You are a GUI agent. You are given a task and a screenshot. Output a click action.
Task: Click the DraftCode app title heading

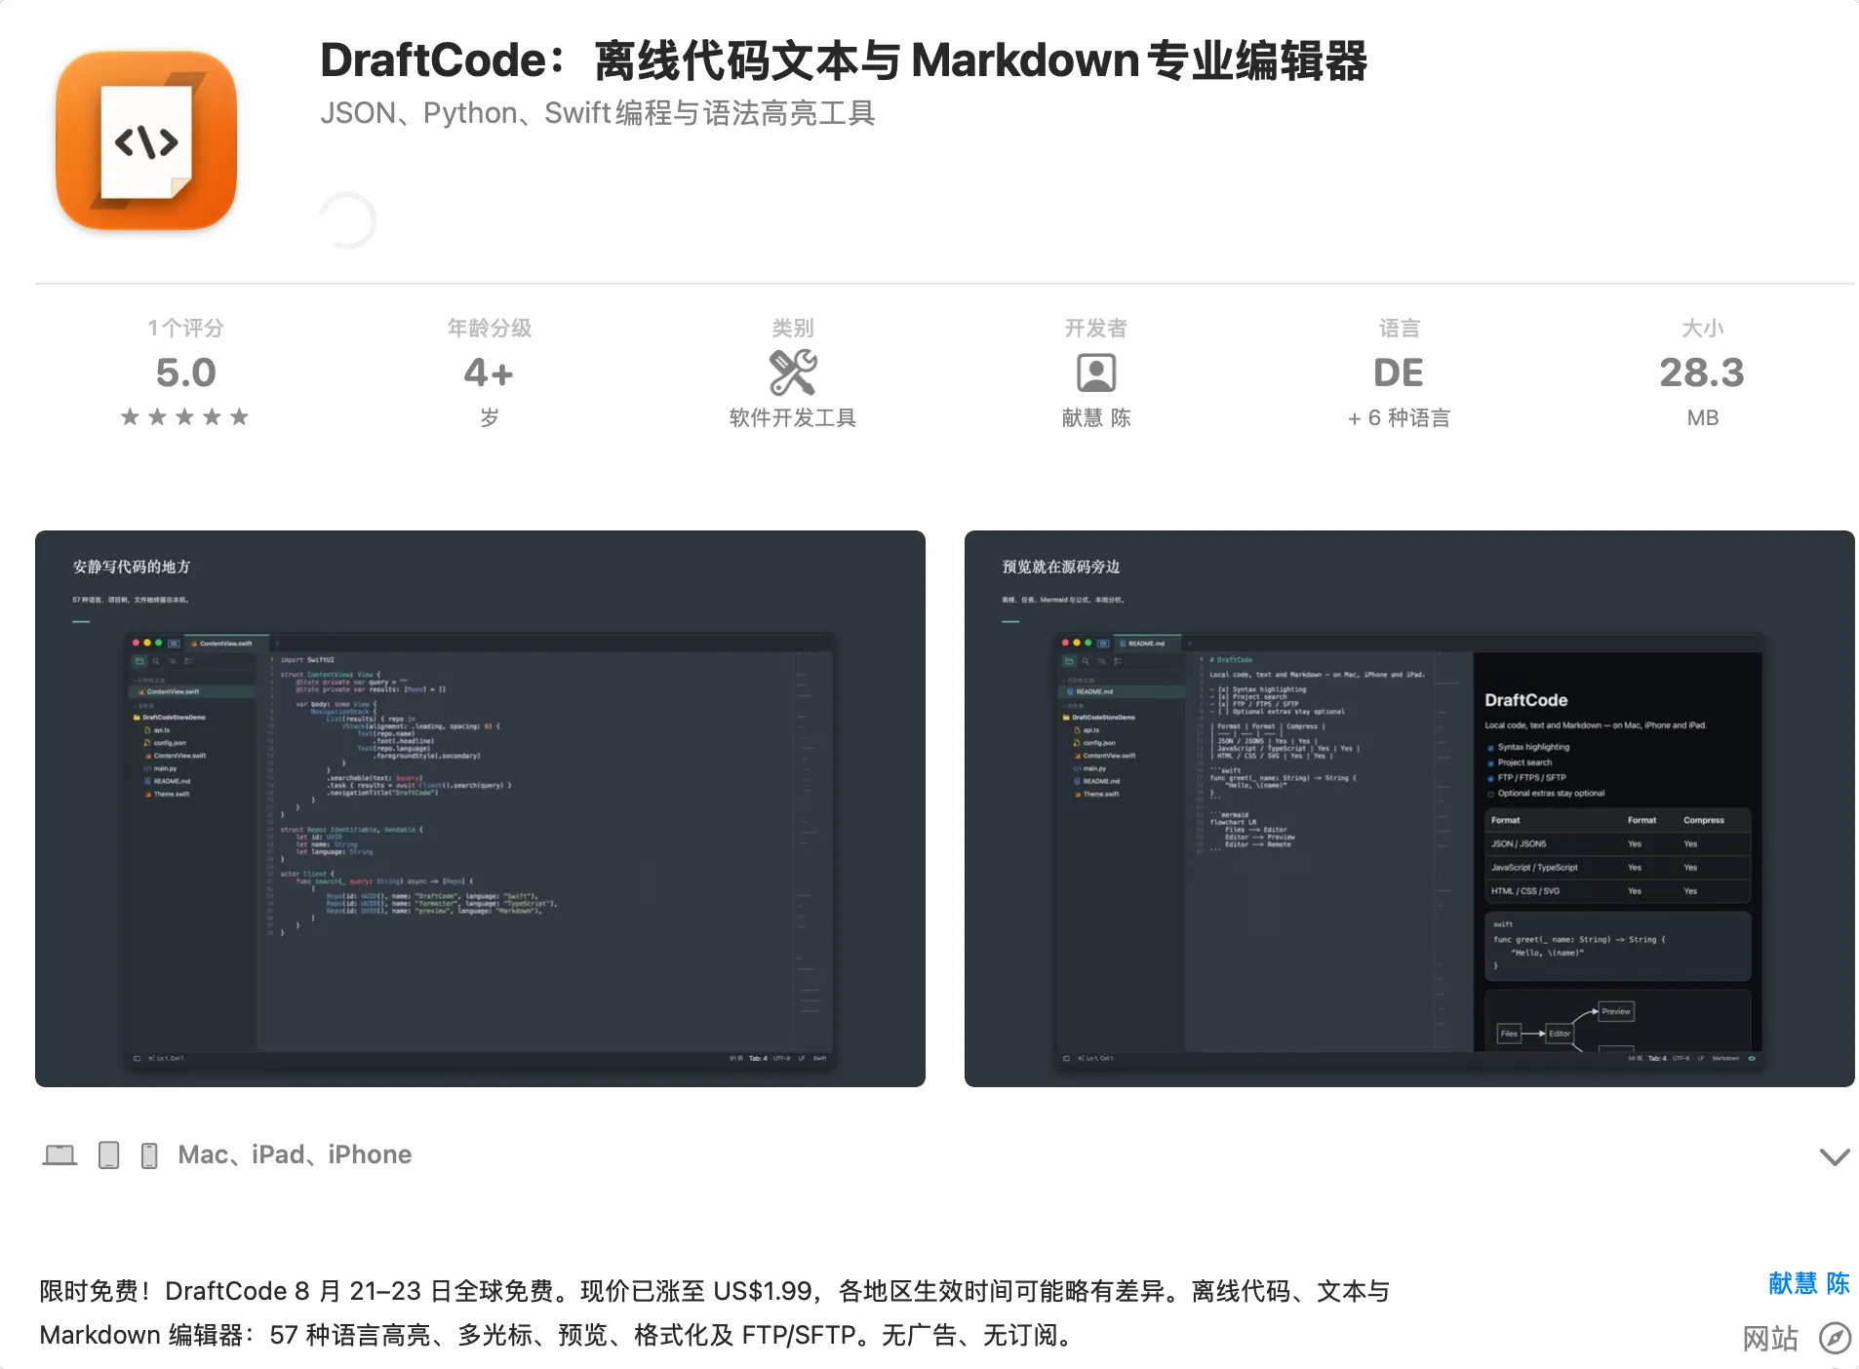844,60
